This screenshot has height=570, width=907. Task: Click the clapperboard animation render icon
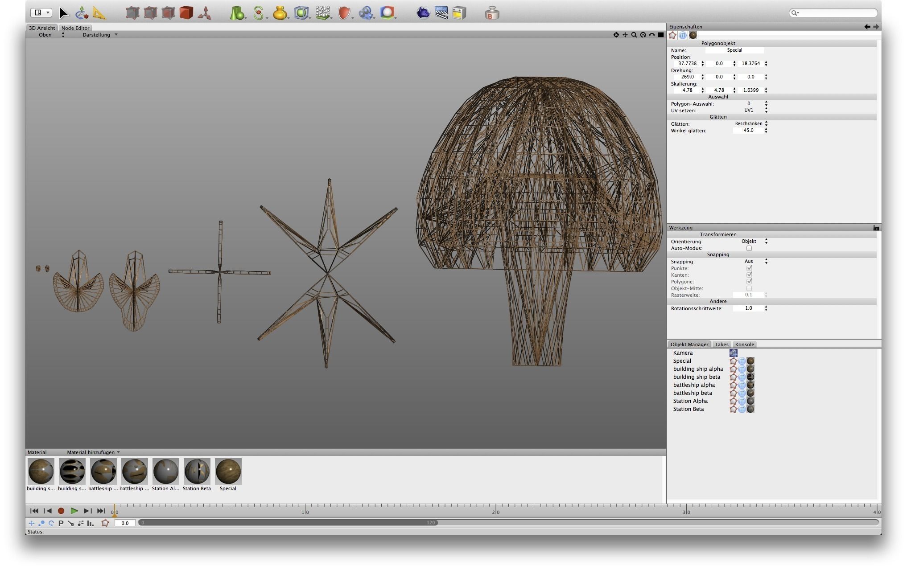(x=441, y=13)
